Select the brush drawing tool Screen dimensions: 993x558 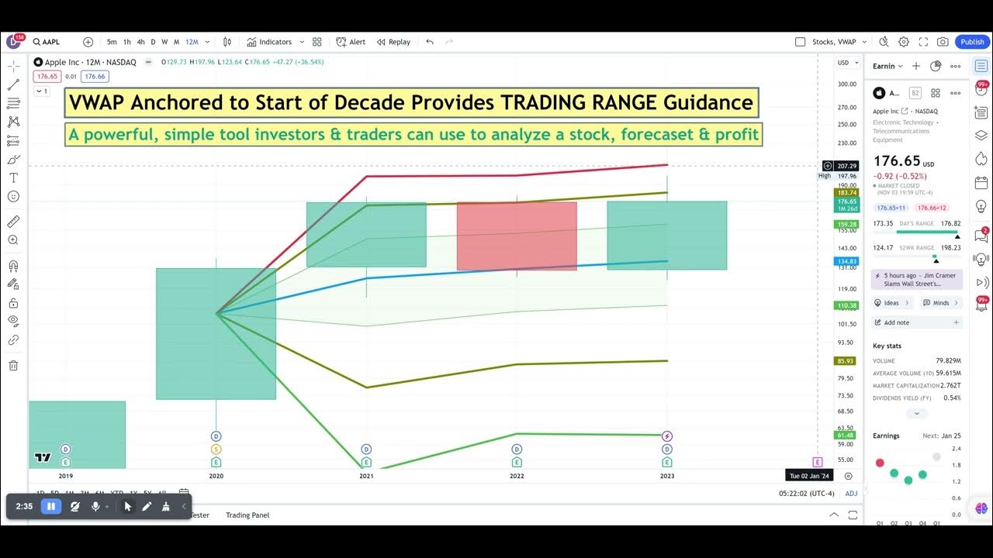pos(13,159)
